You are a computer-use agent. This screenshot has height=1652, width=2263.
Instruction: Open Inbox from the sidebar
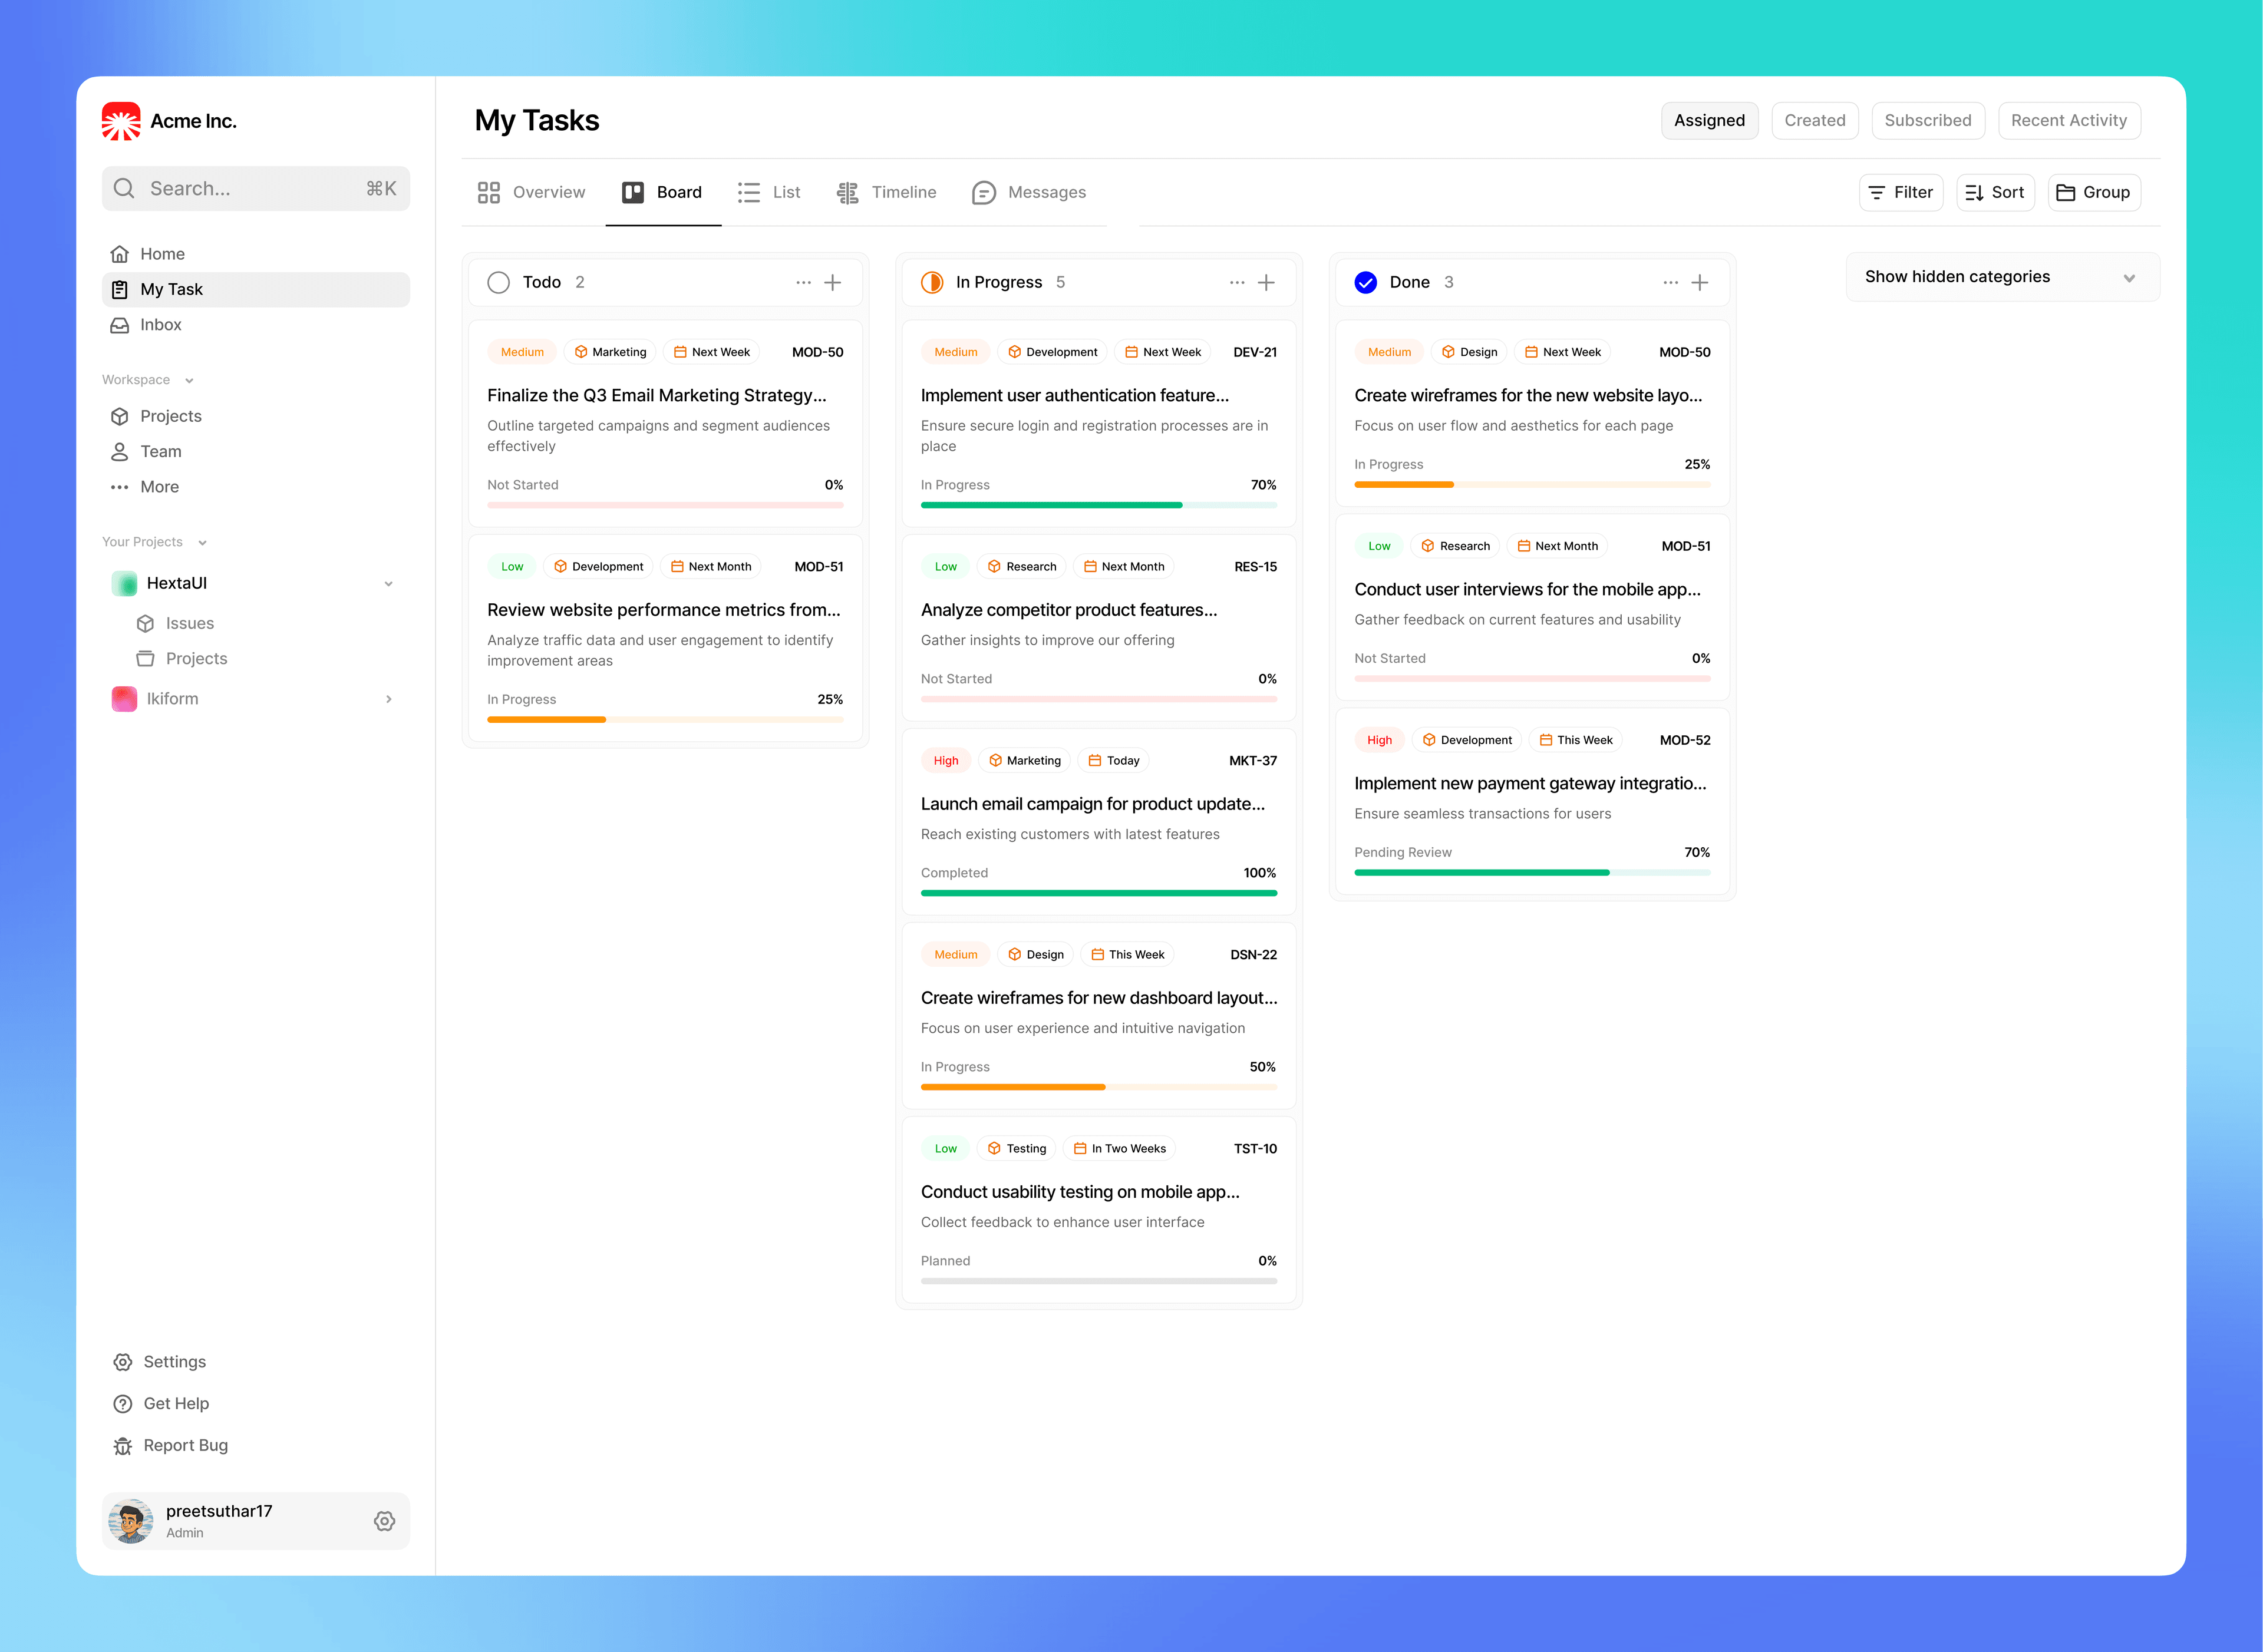point(160,325)
